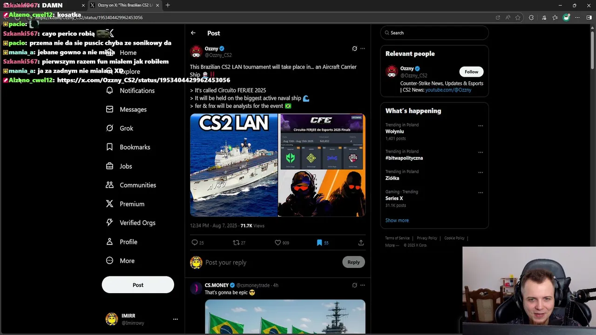This screenshot has height=335, width=596.
Task: Open Privacy Policy link
Action: point(427,238)
